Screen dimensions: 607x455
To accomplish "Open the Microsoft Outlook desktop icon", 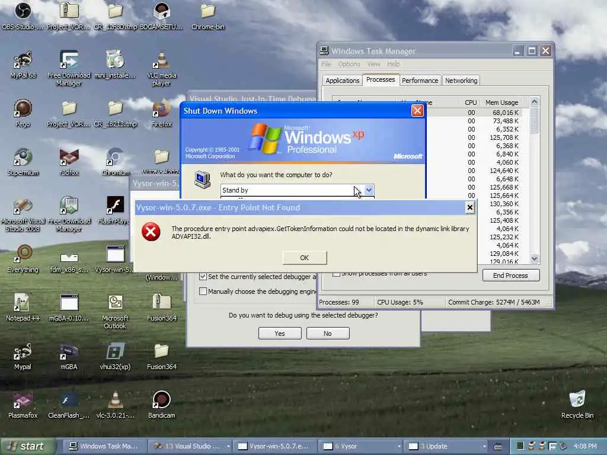I will pyautogui.click(x=116, y=312).
